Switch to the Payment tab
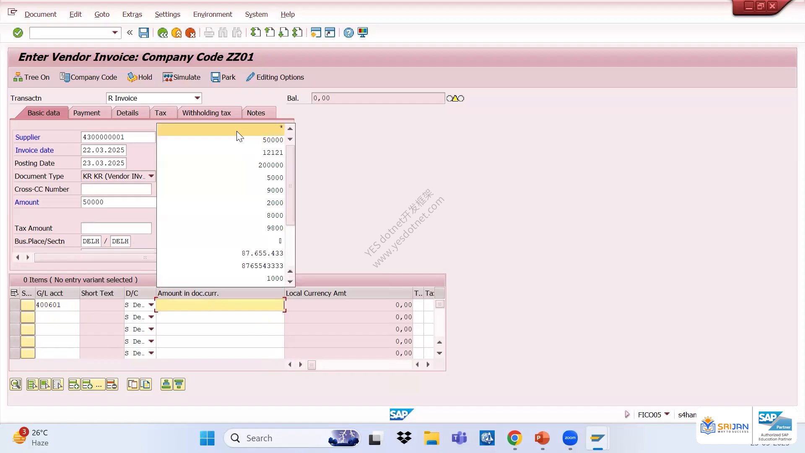This screenshot has height=453, width=805. [x=87, y=113]
